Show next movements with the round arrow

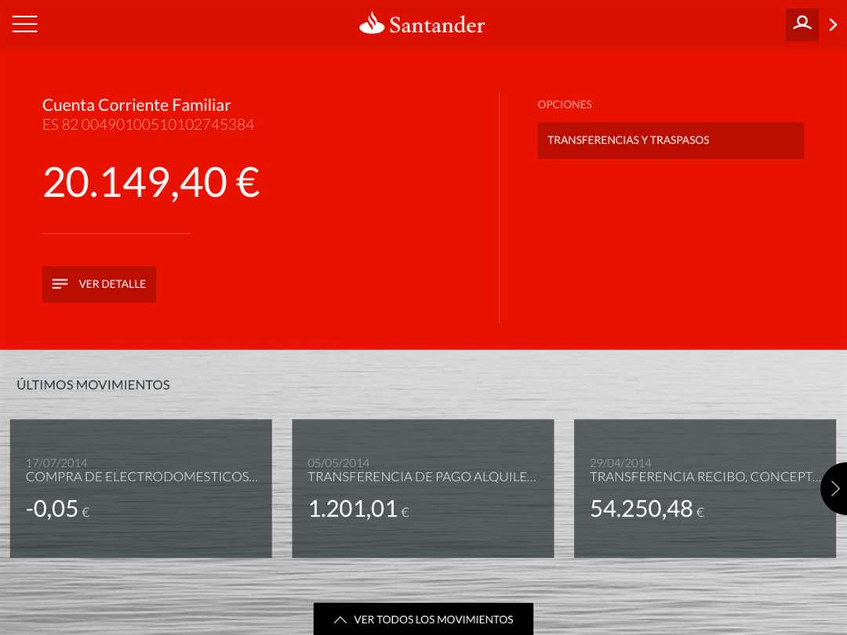pos(834,488)
